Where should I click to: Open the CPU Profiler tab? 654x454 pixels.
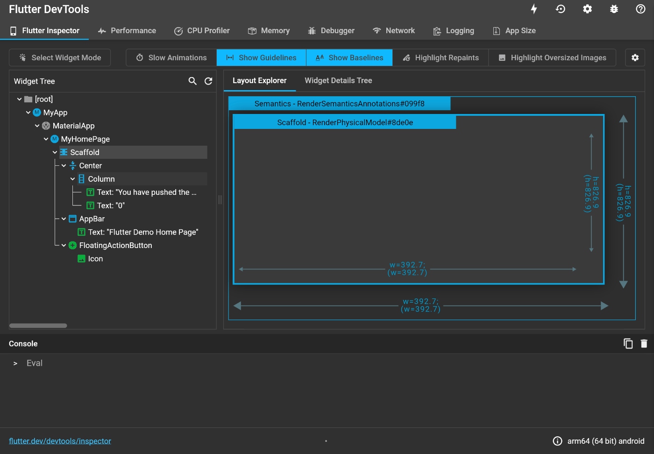click(x=202, y=30)
